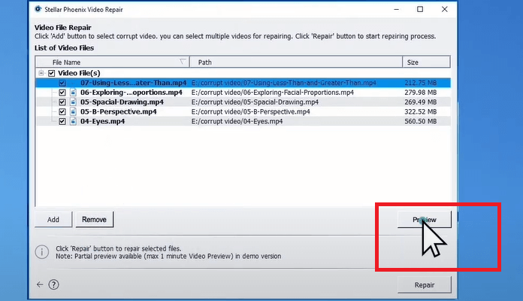This screenshot has width=523, height=301.
Task: Click path E:/corrupt video/05-B-Perspective.mp4
Action: coord(250,111)
